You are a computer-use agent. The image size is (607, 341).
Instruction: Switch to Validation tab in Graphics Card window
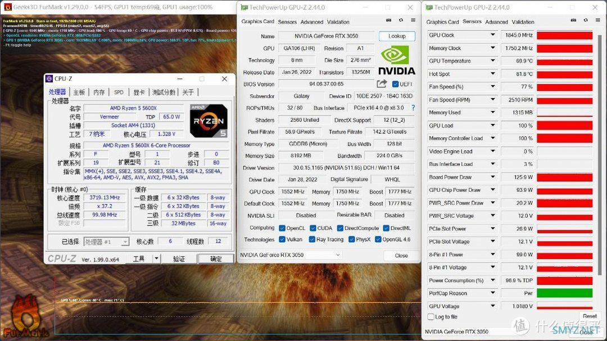(338, 22)
